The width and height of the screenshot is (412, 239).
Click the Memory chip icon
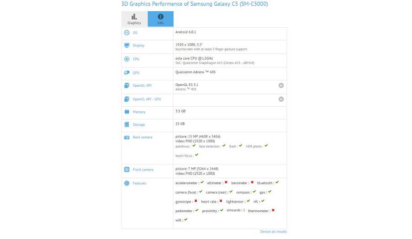127,112
